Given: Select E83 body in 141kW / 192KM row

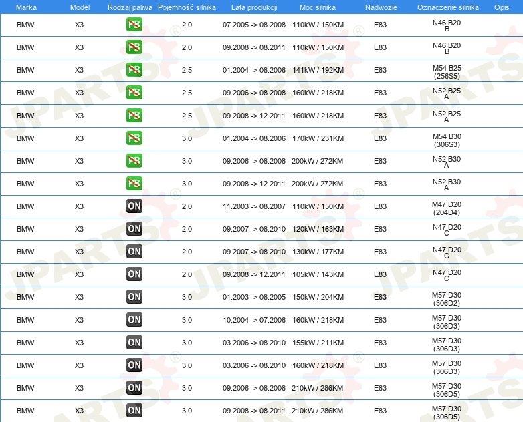Looking at the screenshot, I should [381, 70].
